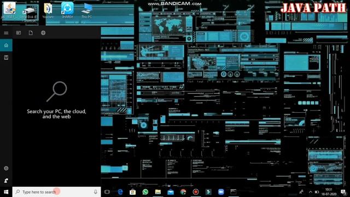The image size is (350, 197).
Task: Open File Explorer from the taskbar
Action: click(x=158, y=192)
